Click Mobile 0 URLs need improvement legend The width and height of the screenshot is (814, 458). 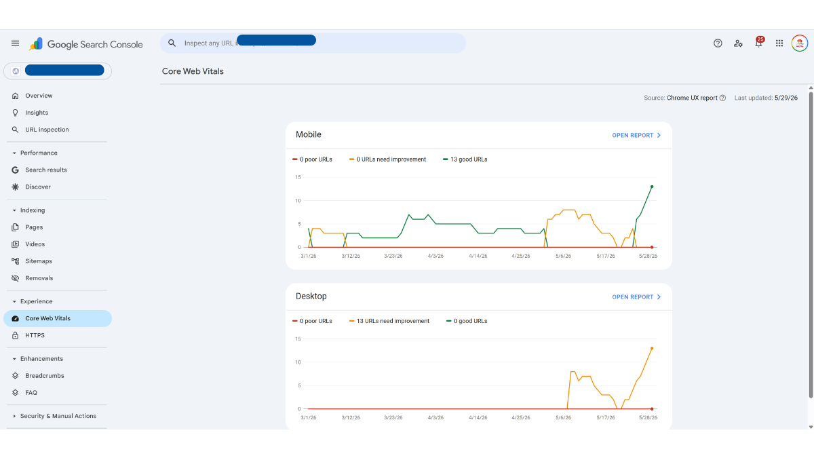[388, 159]
